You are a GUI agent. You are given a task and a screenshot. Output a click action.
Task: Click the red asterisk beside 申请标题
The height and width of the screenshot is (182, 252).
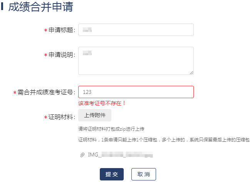[45, 30]
